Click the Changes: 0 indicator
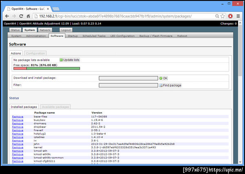The height and width of the screenshot is (174, 245). (228, 24)
